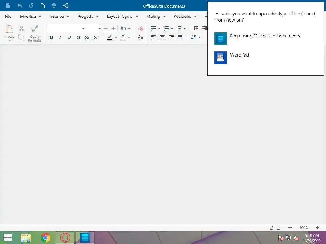Open the Inserisci menu
Screen dimensions: 326x244
60,17
